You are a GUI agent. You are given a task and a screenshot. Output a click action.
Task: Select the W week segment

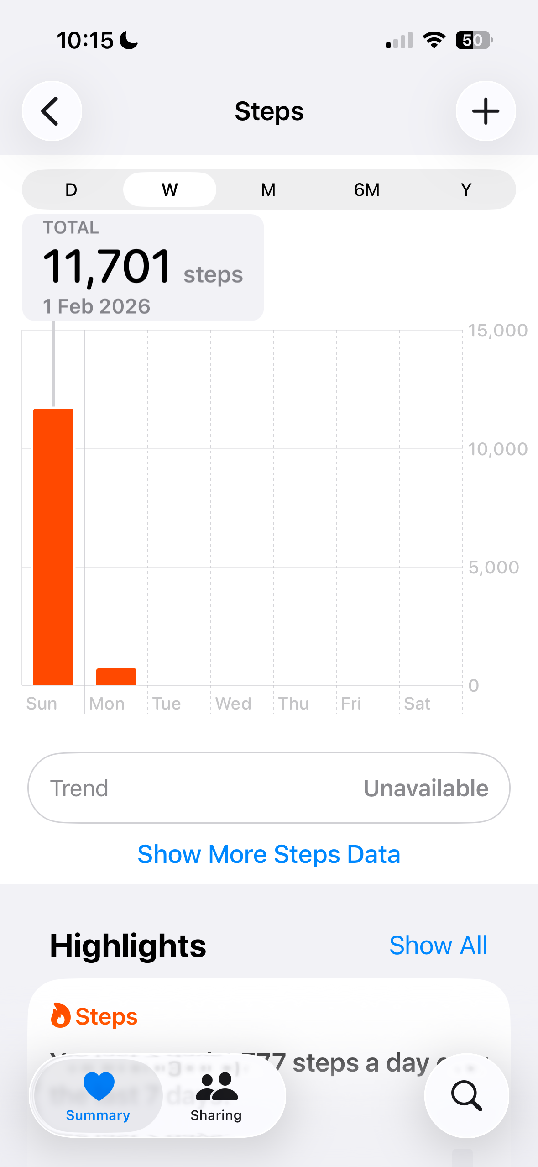click(x=170, y=189)
